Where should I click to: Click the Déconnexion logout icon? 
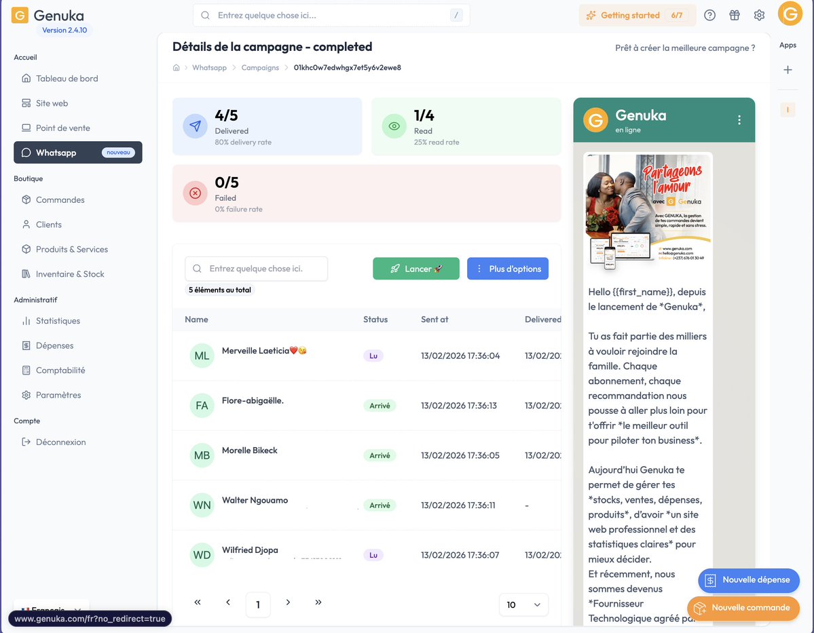point(28,442)
